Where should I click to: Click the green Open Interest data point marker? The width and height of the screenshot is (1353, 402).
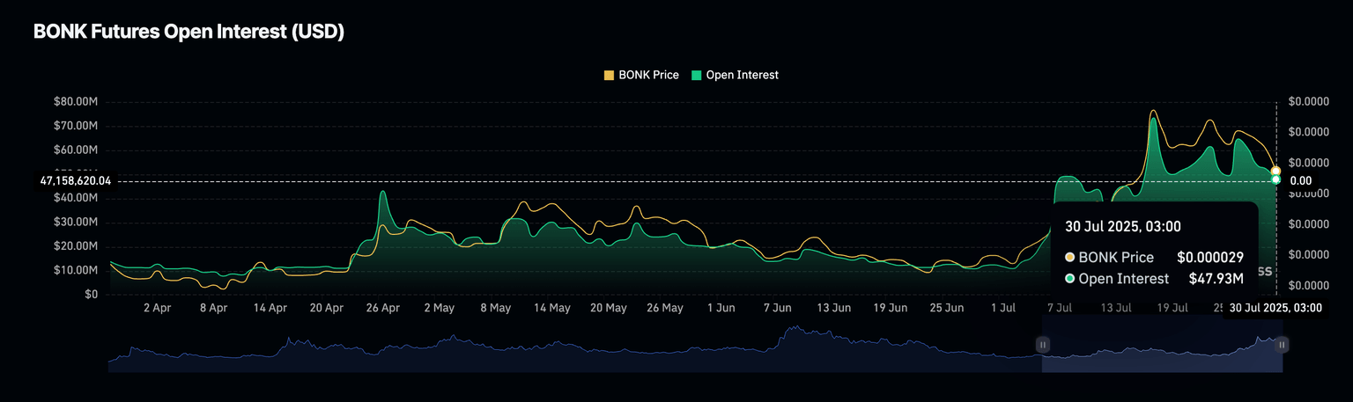(1275, 179)
